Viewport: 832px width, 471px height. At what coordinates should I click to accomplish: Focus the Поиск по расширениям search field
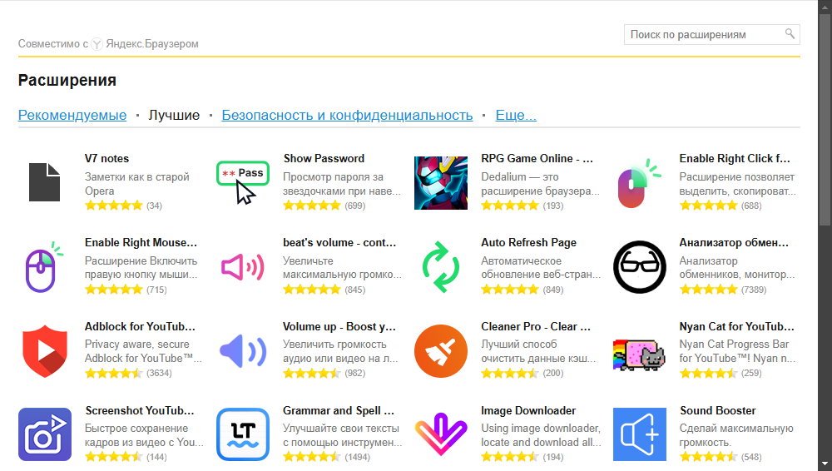coord(711,34)
